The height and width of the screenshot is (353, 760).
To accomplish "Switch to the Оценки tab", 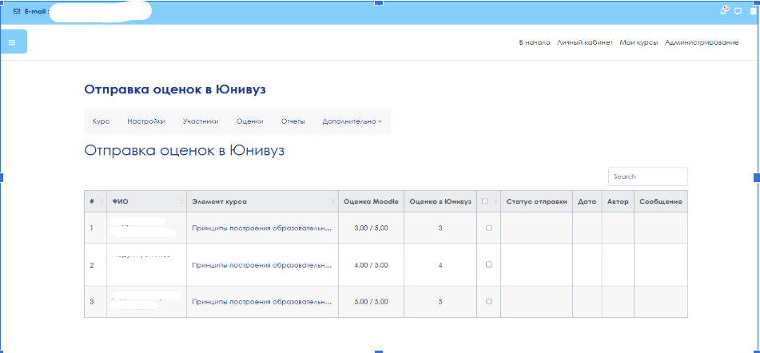I will click(249, 121).
